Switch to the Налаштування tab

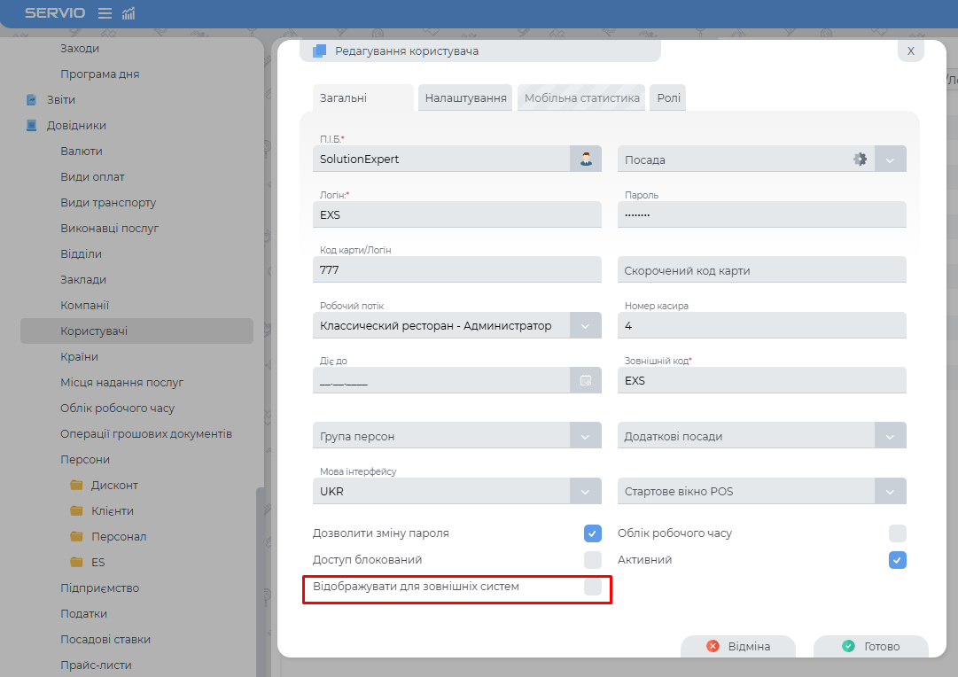[x=465, y=98]
